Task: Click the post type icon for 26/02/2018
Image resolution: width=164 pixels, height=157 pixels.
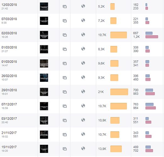Action: [65, 78]
